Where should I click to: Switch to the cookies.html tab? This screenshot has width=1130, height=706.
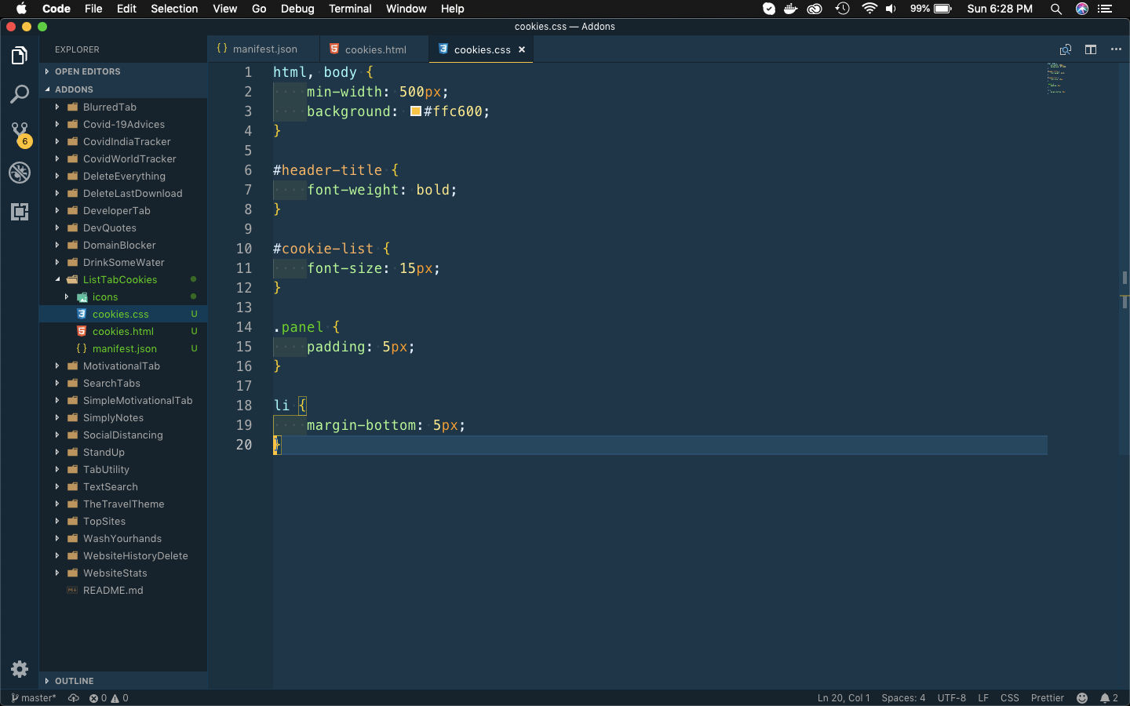[x=374, y=49]
